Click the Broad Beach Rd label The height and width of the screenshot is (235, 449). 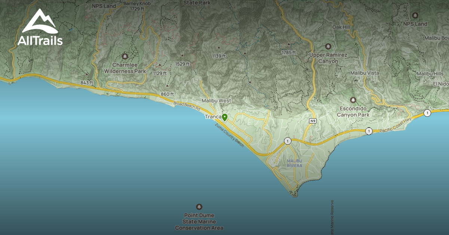click(187, 106)
